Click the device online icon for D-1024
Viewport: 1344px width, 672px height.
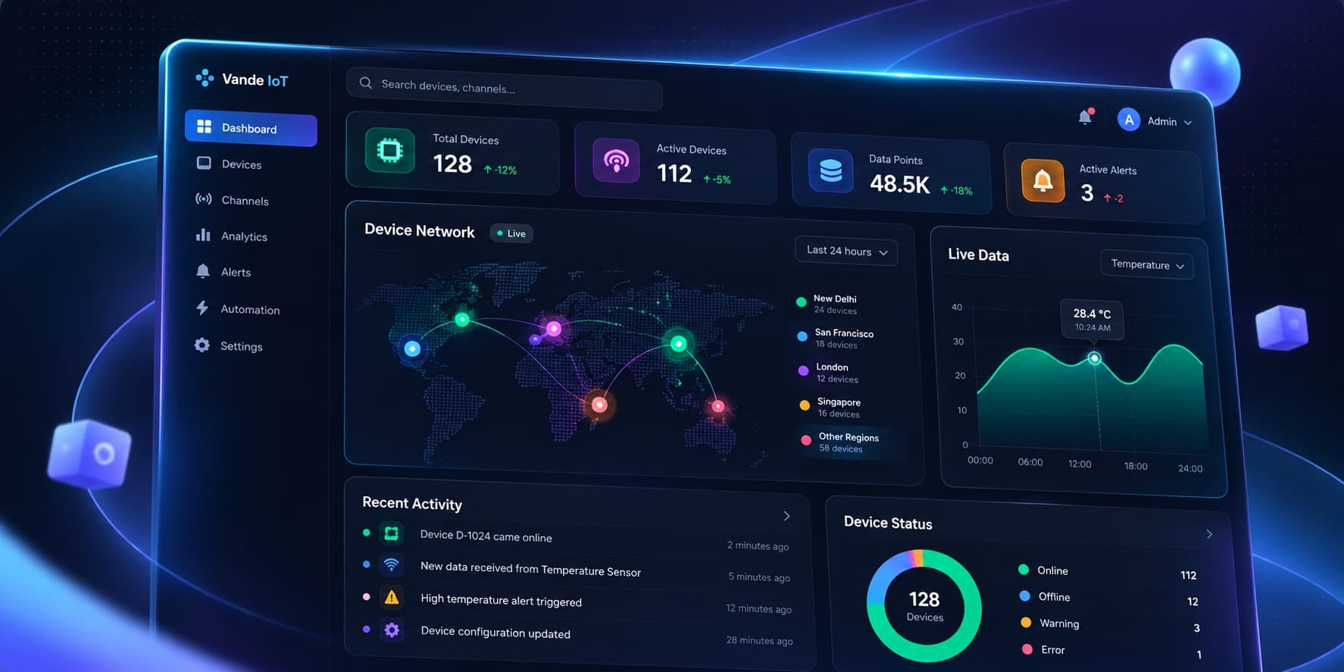392,533
